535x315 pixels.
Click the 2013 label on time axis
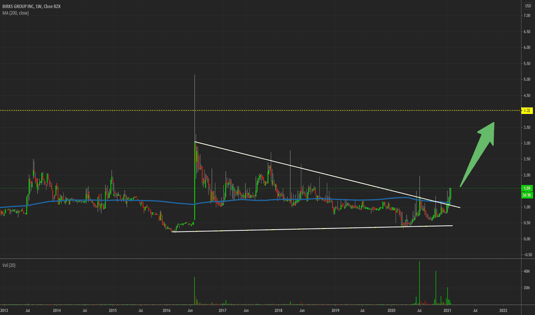(x=4, y=310)
